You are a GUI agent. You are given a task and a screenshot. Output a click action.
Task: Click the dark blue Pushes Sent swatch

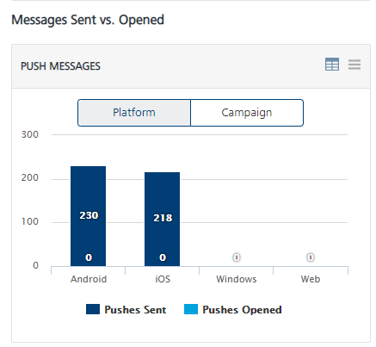(93, 309)
